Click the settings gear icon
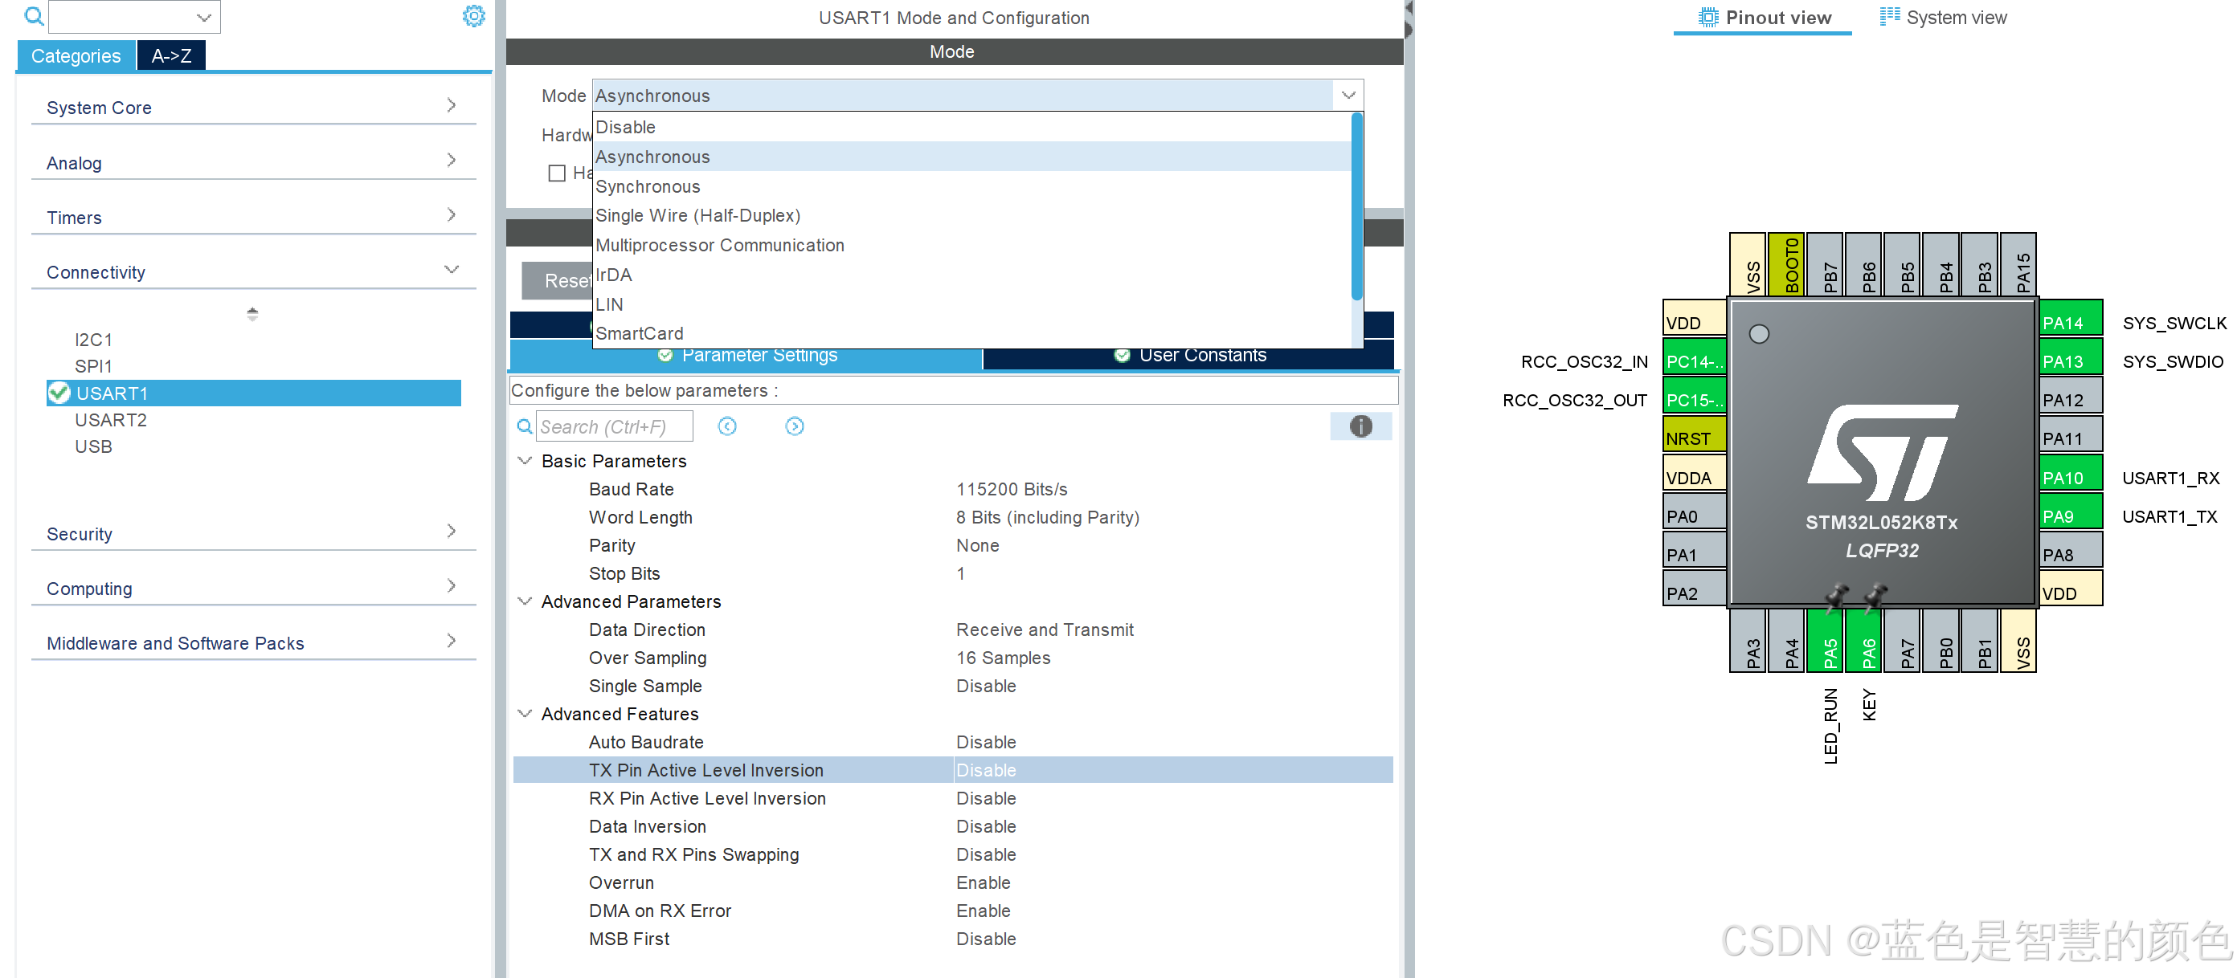 473,17
